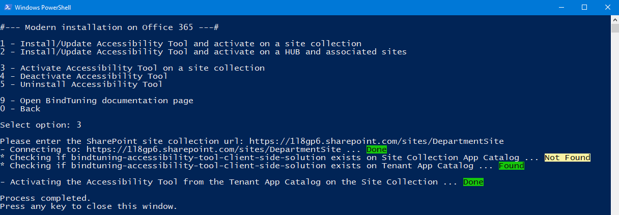This screenshot has width=619, height=215.
Task: Click the entered SharePoint site collection URL
Action: (376, 141)
